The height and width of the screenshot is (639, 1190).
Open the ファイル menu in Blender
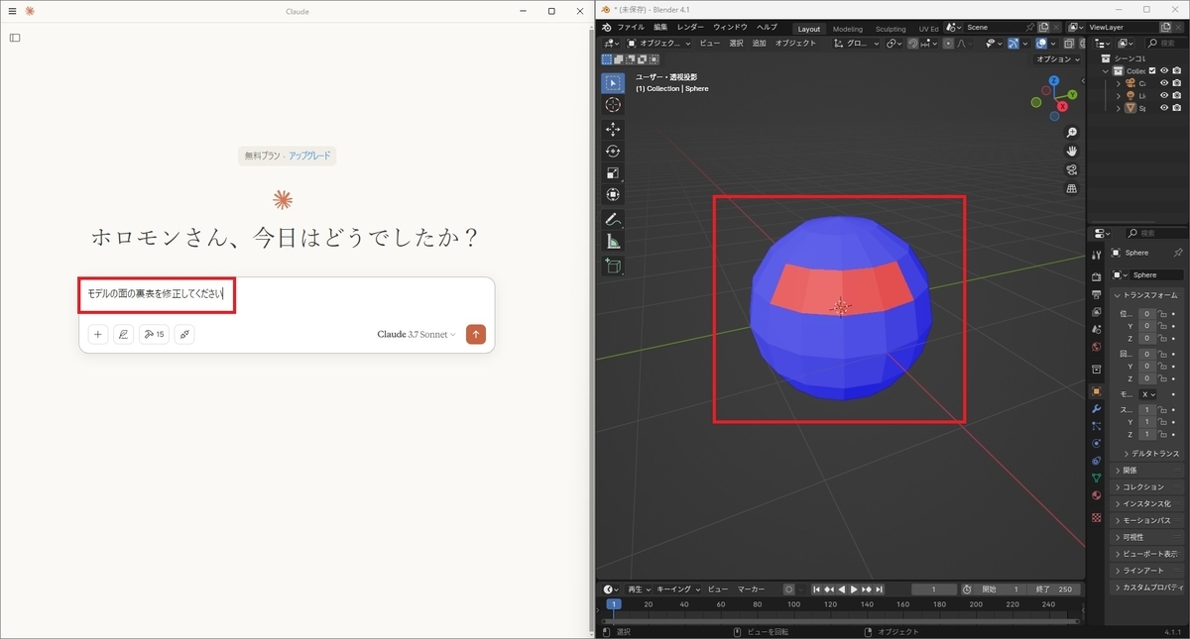click(631, 28)
